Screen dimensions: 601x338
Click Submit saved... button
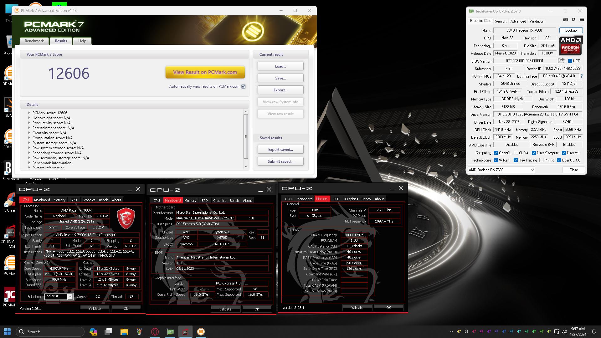[x=280, y=161]
